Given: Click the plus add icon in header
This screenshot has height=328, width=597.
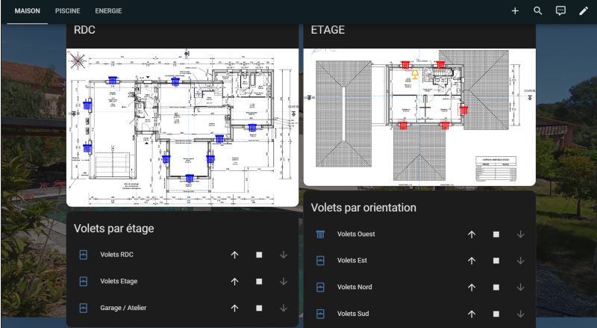Looking at the screenshot, I should point(515,11).
